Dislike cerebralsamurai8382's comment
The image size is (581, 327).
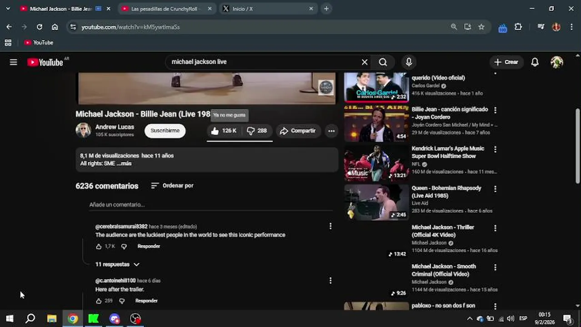124,246
